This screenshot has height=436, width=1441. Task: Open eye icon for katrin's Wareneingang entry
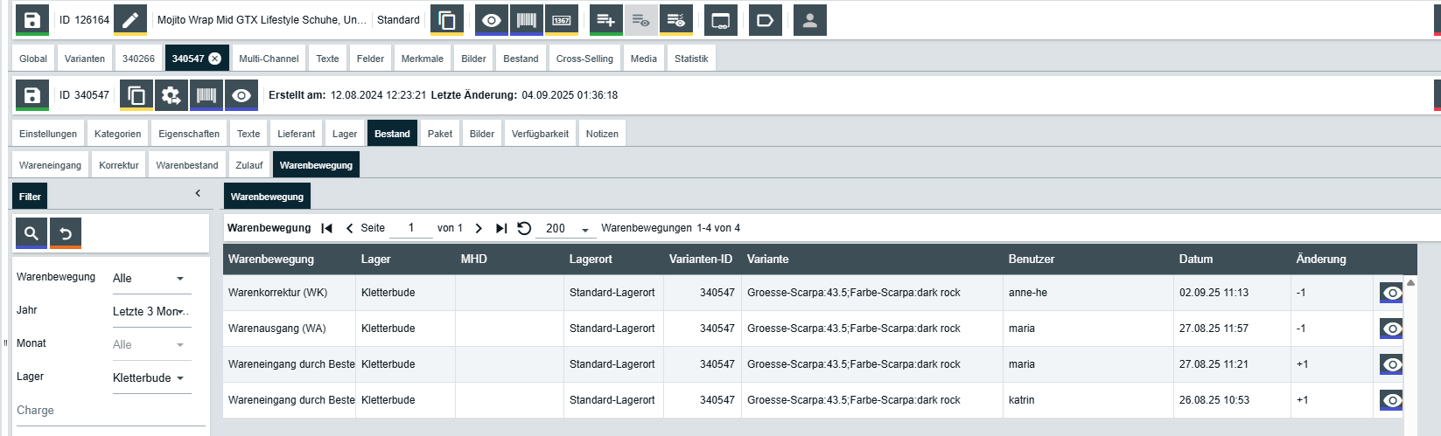(1391, 400)
